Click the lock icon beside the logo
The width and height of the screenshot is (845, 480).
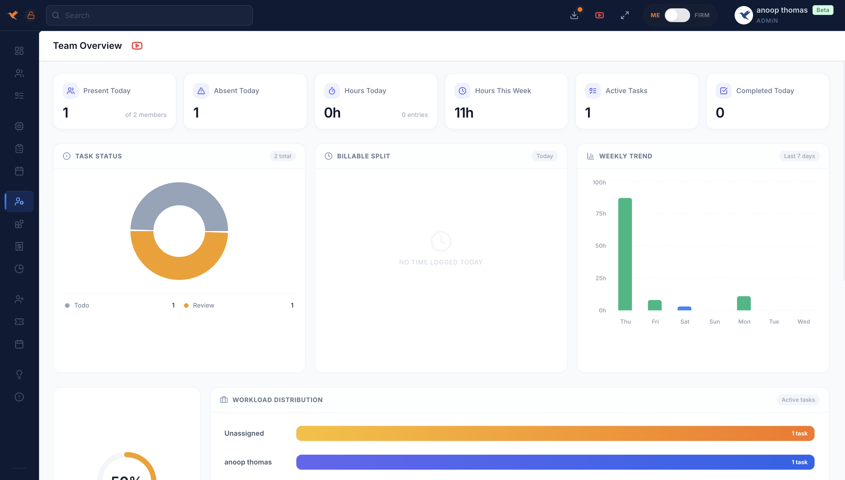click(31, 15)
